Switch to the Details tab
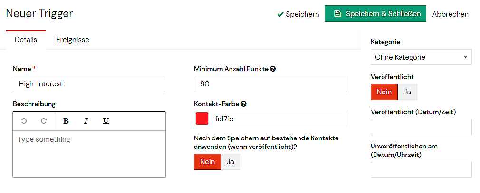480x193 pixels. pyautogui.click(x=26, y=40)
